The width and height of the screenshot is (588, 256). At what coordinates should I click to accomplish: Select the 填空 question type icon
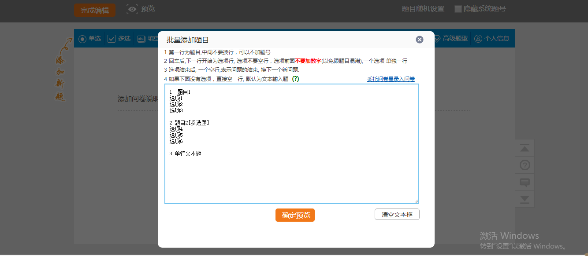coord(141,39)
